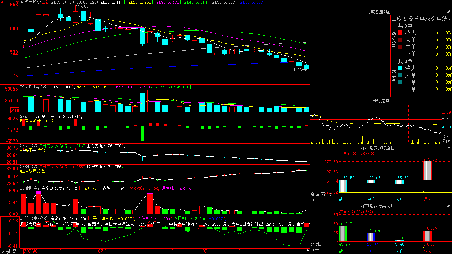Image resolution: width=452 pixels, height=254 pixels.
Task: Click the MA(5,10,20,30,60,120) indicator parameters
Action: 75,2
